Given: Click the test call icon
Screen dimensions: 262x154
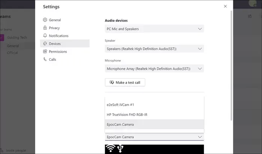Looking at the screenshot, I should click(x=112, y=82).
